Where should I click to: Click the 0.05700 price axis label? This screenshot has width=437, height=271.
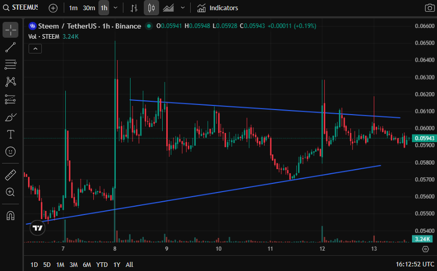pyautogui.click(x=424, y=179)
